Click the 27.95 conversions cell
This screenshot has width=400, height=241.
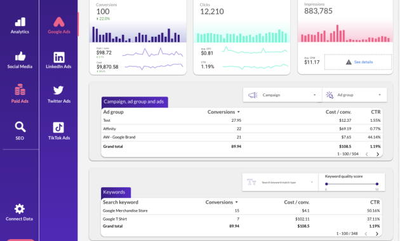[236, 120]
